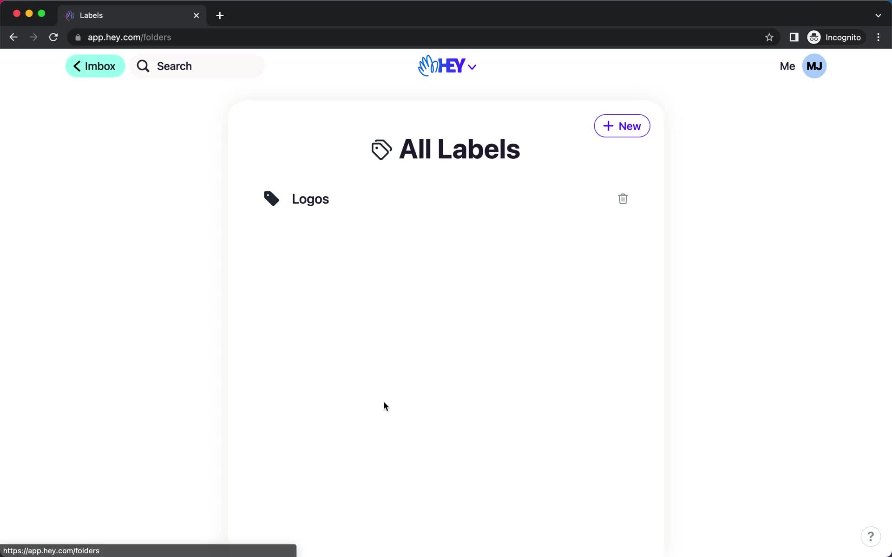
Task: Click the Inbox back button
Action: (94, 66)
